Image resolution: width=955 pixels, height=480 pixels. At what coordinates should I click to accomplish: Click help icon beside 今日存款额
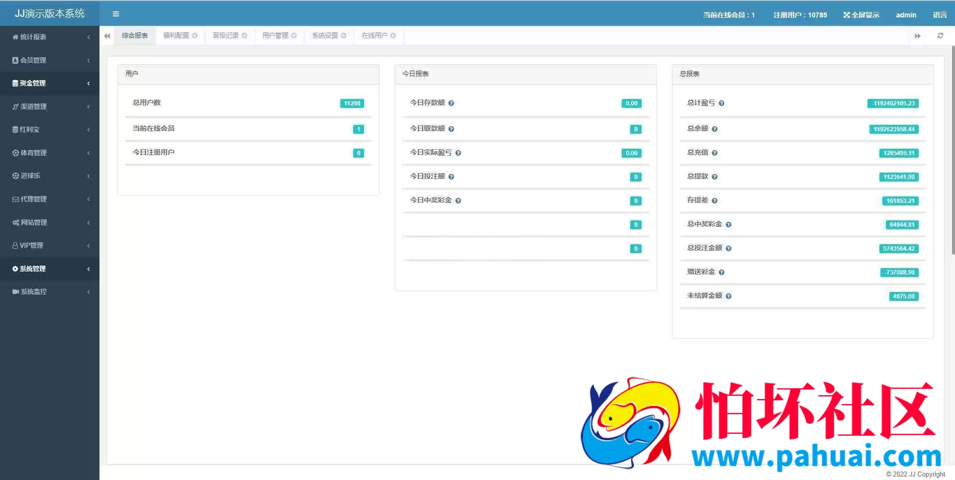451,103
